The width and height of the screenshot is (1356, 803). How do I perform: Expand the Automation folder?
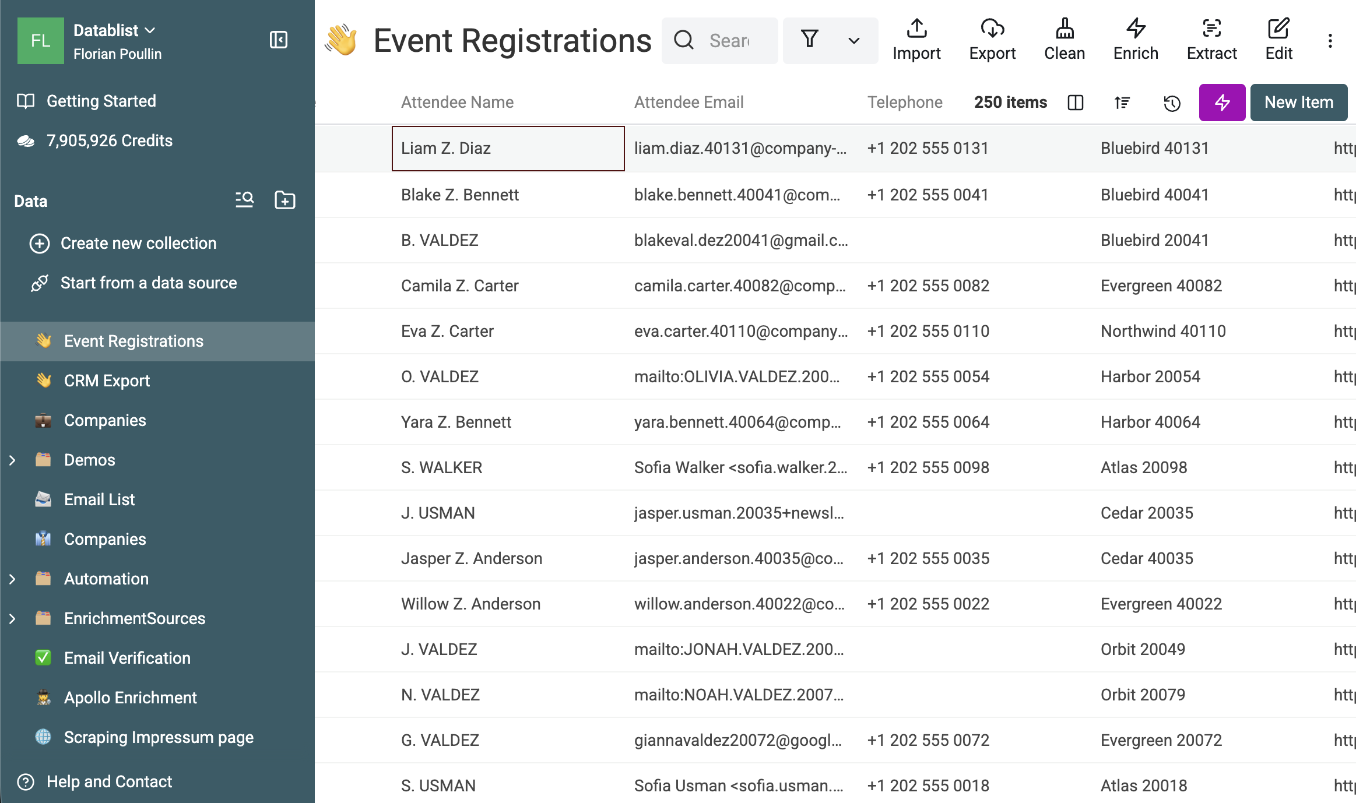(12, 579)
